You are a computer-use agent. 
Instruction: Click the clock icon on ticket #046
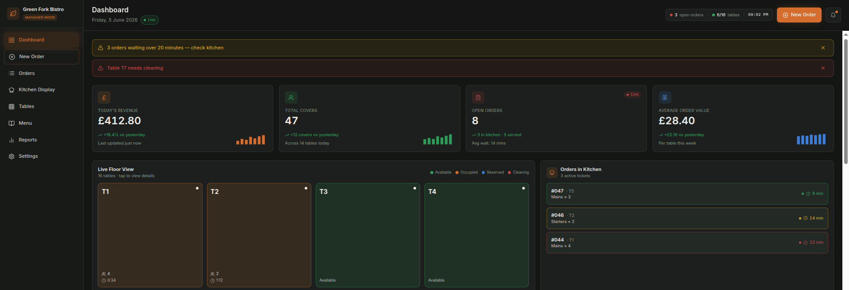(x=806, y=218)
